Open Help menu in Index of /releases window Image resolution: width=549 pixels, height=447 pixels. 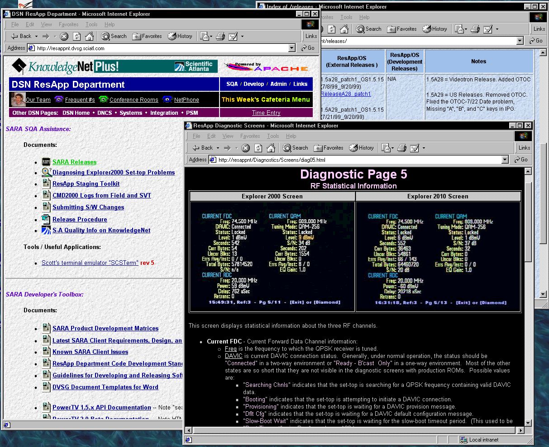coord(364,17)
